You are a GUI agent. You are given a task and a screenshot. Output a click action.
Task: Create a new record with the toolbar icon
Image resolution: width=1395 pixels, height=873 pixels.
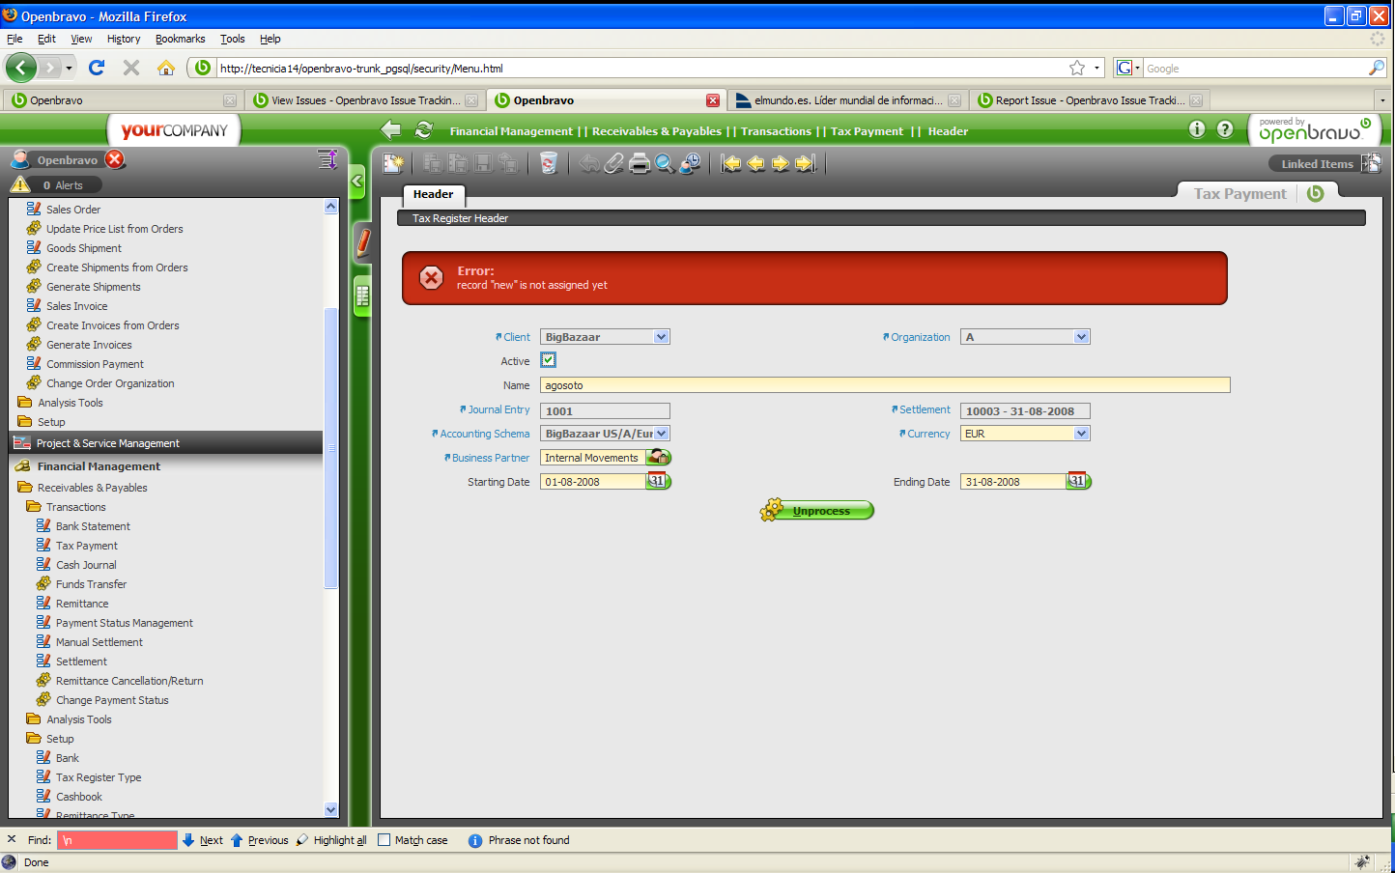[x=393, y=163]
